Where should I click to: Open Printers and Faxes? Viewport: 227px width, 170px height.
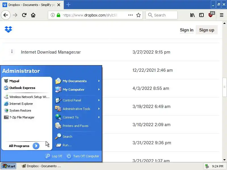77,126
